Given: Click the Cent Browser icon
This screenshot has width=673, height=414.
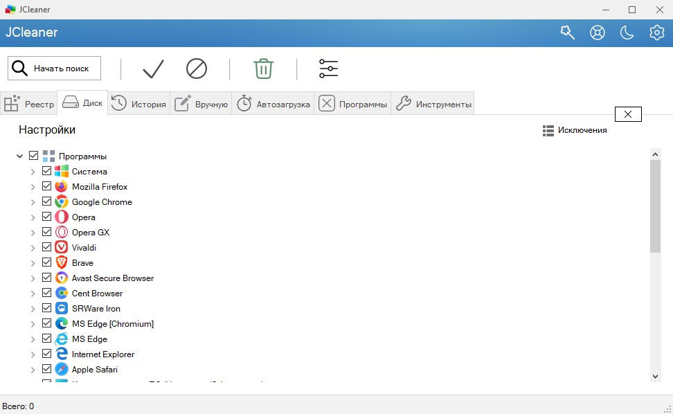Looking at the screenshot, I should coord(62,293).
